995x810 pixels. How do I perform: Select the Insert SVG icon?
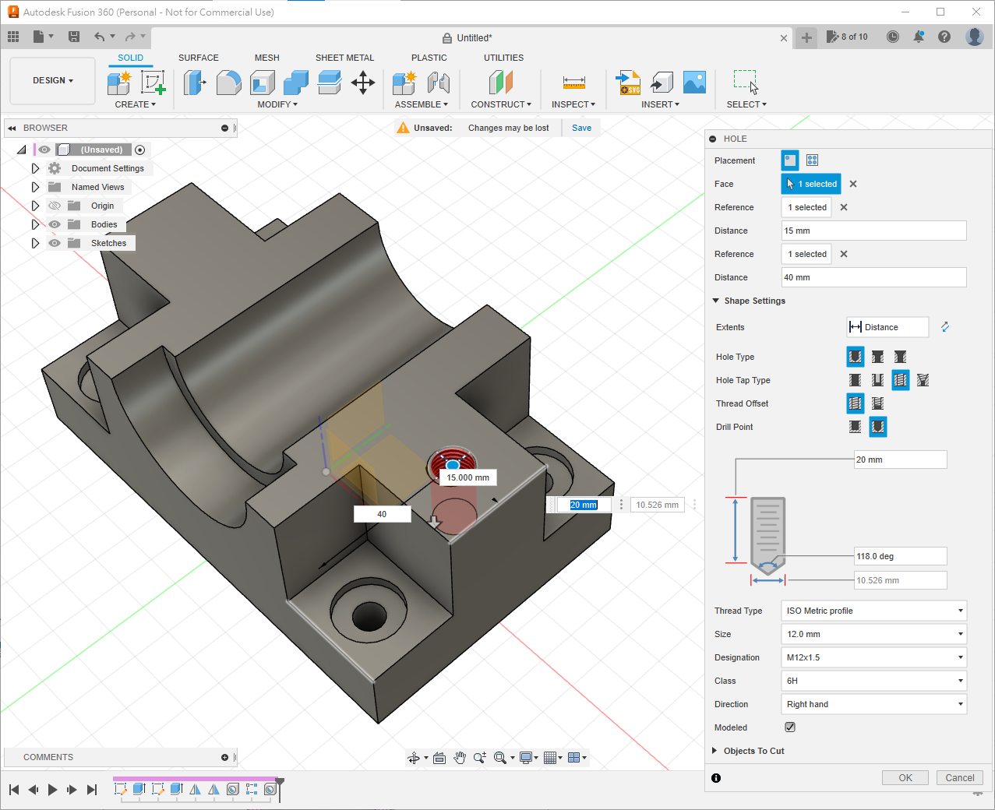pos(628,83)
